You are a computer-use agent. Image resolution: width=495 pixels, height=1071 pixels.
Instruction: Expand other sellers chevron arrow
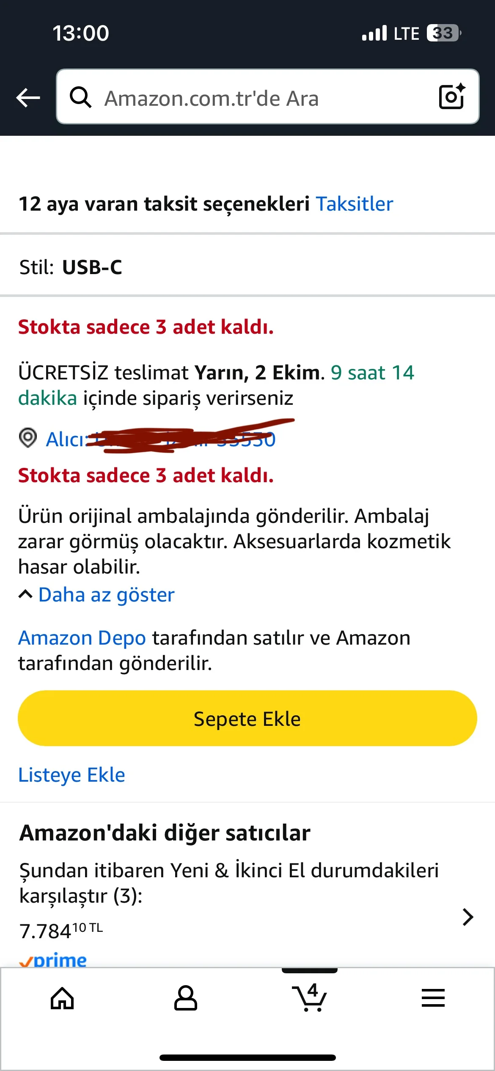467,917
